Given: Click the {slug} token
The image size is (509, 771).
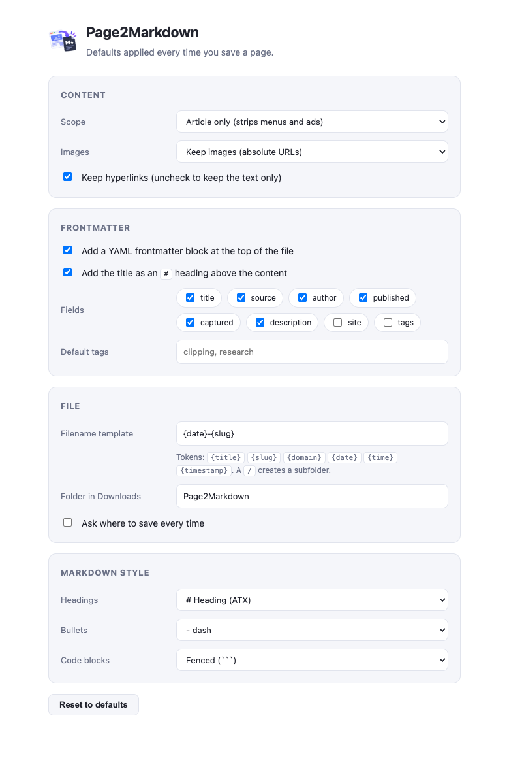Looking at the screenshot, I should pos(264,458).
